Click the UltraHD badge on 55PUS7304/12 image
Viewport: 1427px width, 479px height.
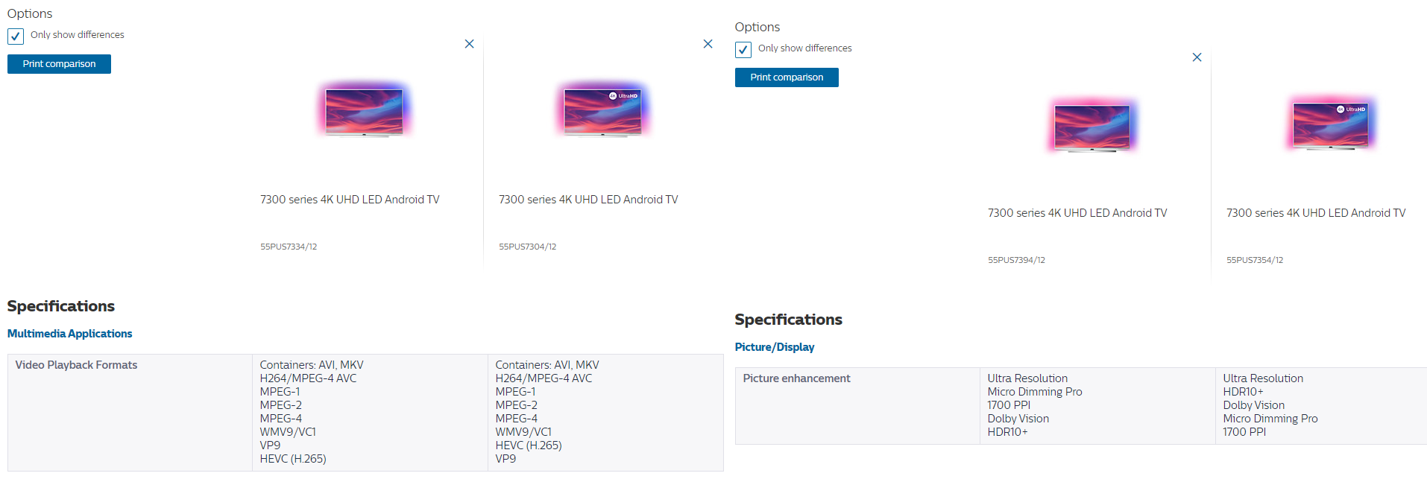624,96
